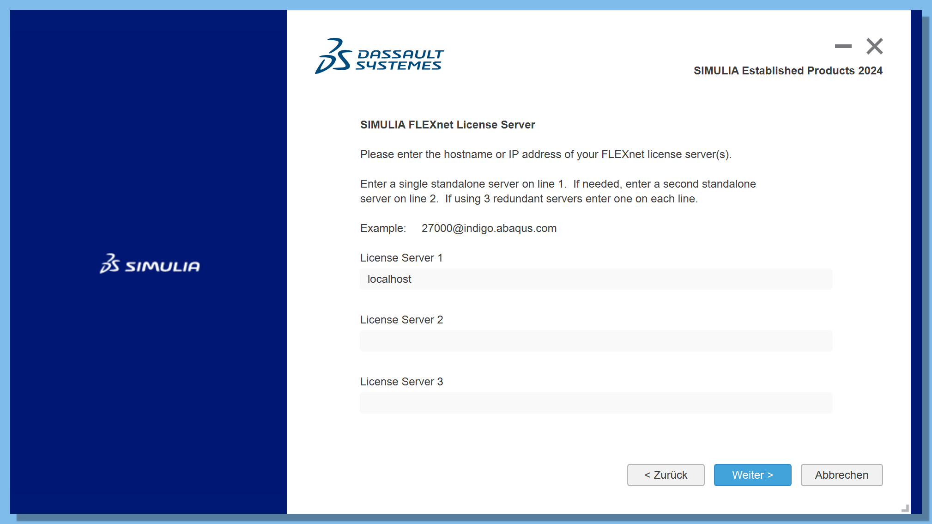The image size is (932, 524).
Task: Click the SIMULIA logo on blue panel
Action: [x=150, y=263]
